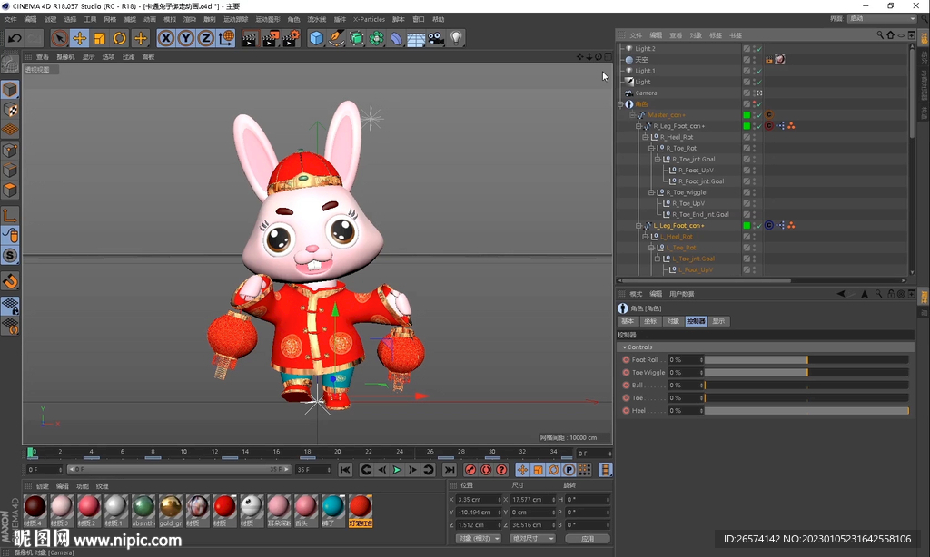
Task: Click the Subdivision Surface generator icon
Action: pos(356,38)
